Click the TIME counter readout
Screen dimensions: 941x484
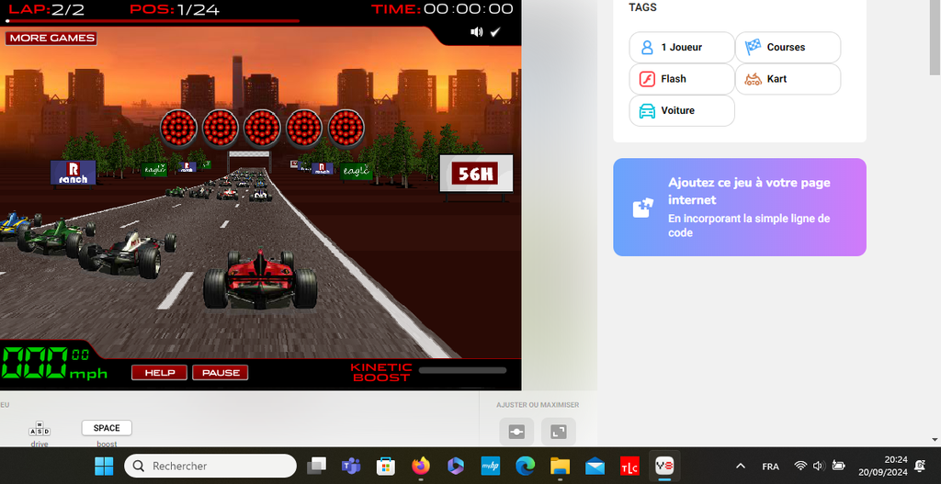tap(442, 9)
